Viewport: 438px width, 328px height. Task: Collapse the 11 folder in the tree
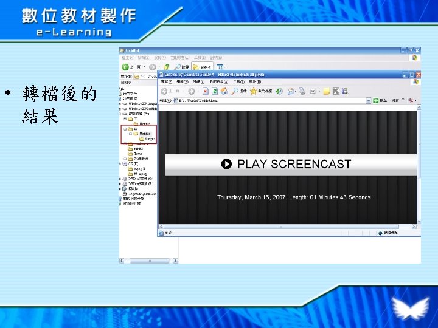pos(125,129)
